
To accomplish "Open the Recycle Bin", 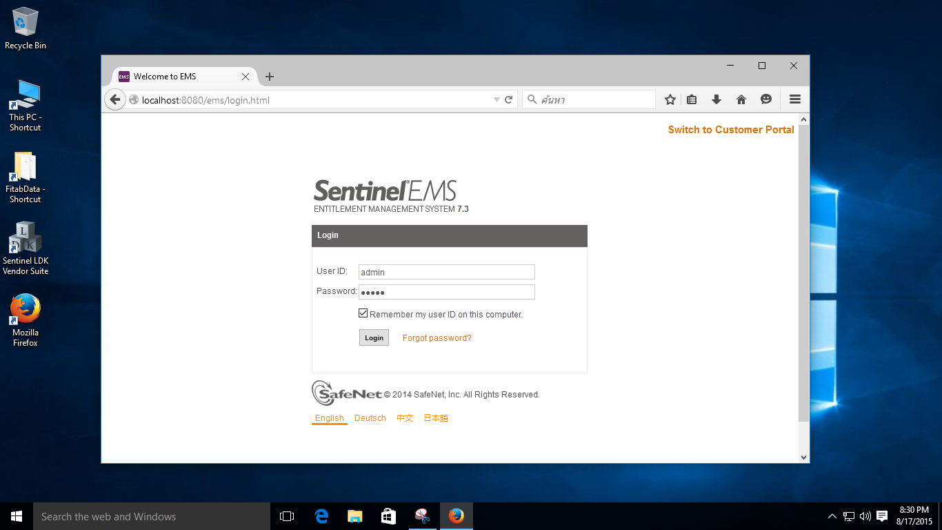I will tap(26, 24).
